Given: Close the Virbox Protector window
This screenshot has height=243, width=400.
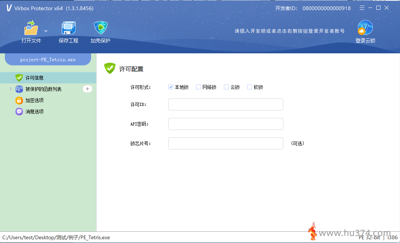Looking at the screenshot, I should 387,8.
